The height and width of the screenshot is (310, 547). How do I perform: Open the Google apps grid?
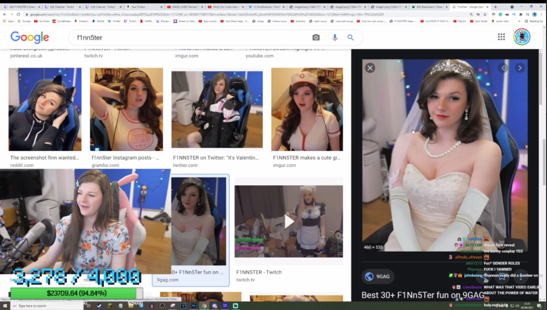[x=501, y=37]
